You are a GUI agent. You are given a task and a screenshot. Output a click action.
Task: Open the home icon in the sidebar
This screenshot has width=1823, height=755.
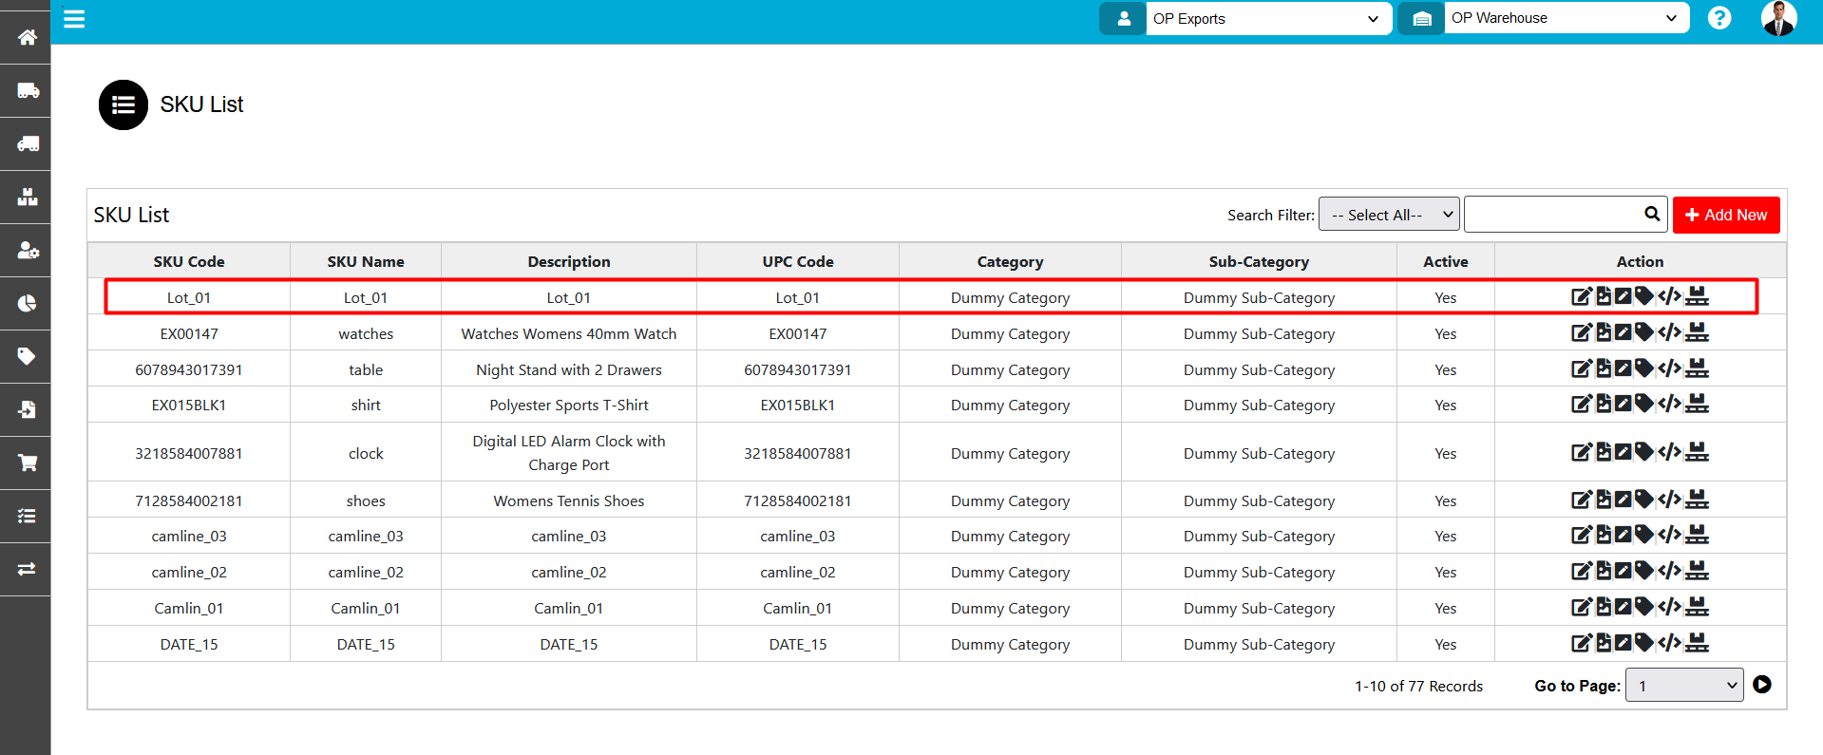tap(27, 37)
